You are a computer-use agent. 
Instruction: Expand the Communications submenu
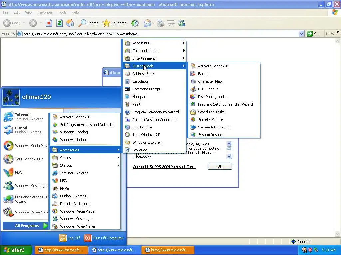pos(155,51)
